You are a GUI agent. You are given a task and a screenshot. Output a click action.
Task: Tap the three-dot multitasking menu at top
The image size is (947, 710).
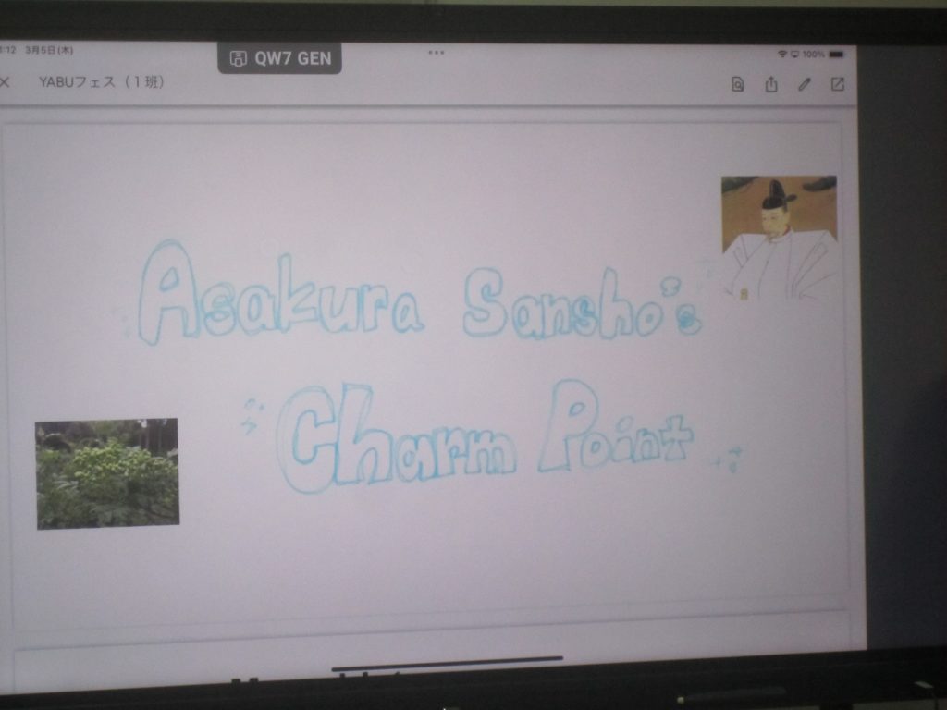click(x=436, y=53)
